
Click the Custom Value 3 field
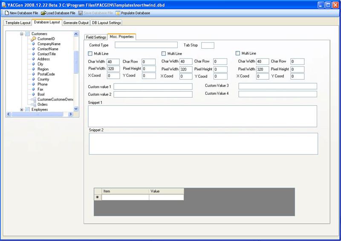coord(278,86)
